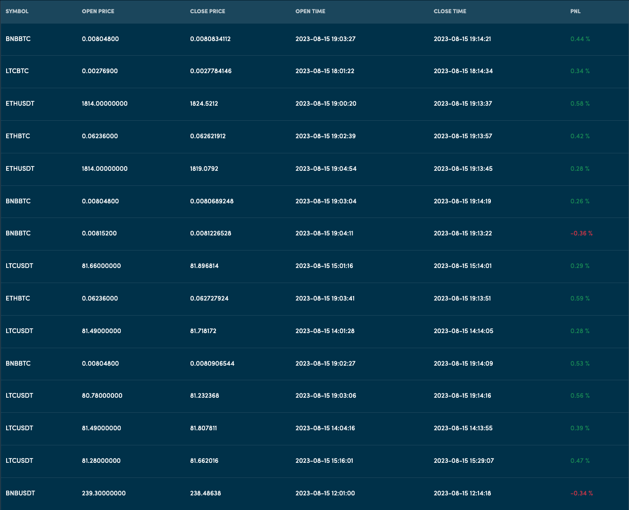
Task: Select the BNBUSDT symbol cell
Action: tap(20, 493)
